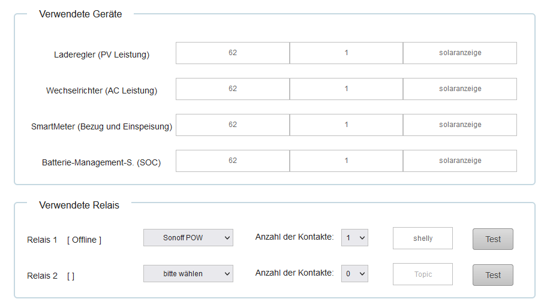Screen dimensions: 541x308
Task: Click the SmartMeter field containing 62
Action: point(233,125)
